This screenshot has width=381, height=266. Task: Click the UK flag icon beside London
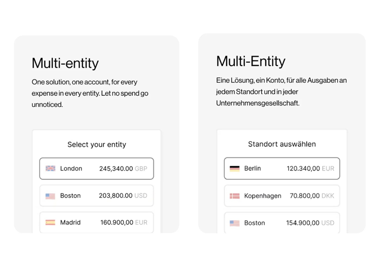(x=50, y=168)
